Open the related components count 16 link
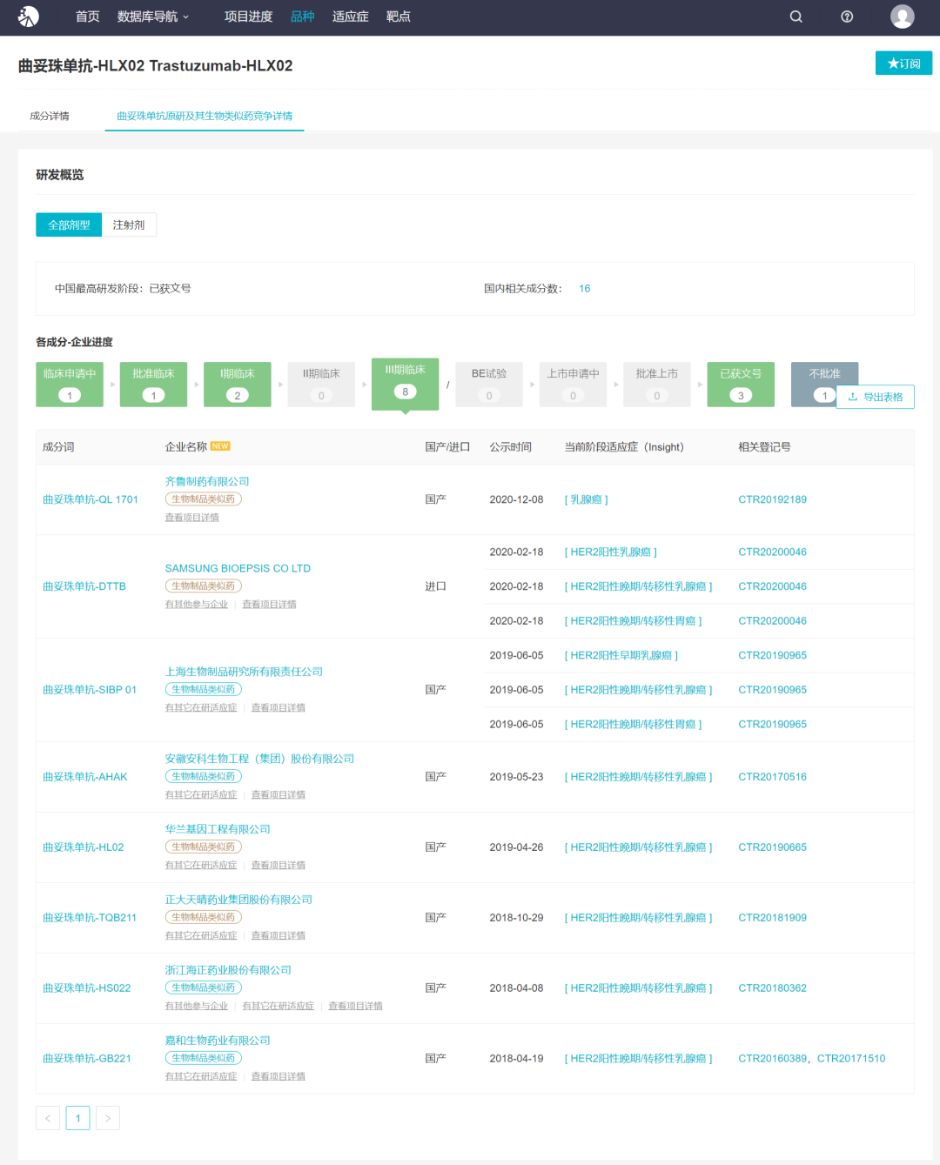This screenshot has width=940, height=1165. [x=585, y=289]
